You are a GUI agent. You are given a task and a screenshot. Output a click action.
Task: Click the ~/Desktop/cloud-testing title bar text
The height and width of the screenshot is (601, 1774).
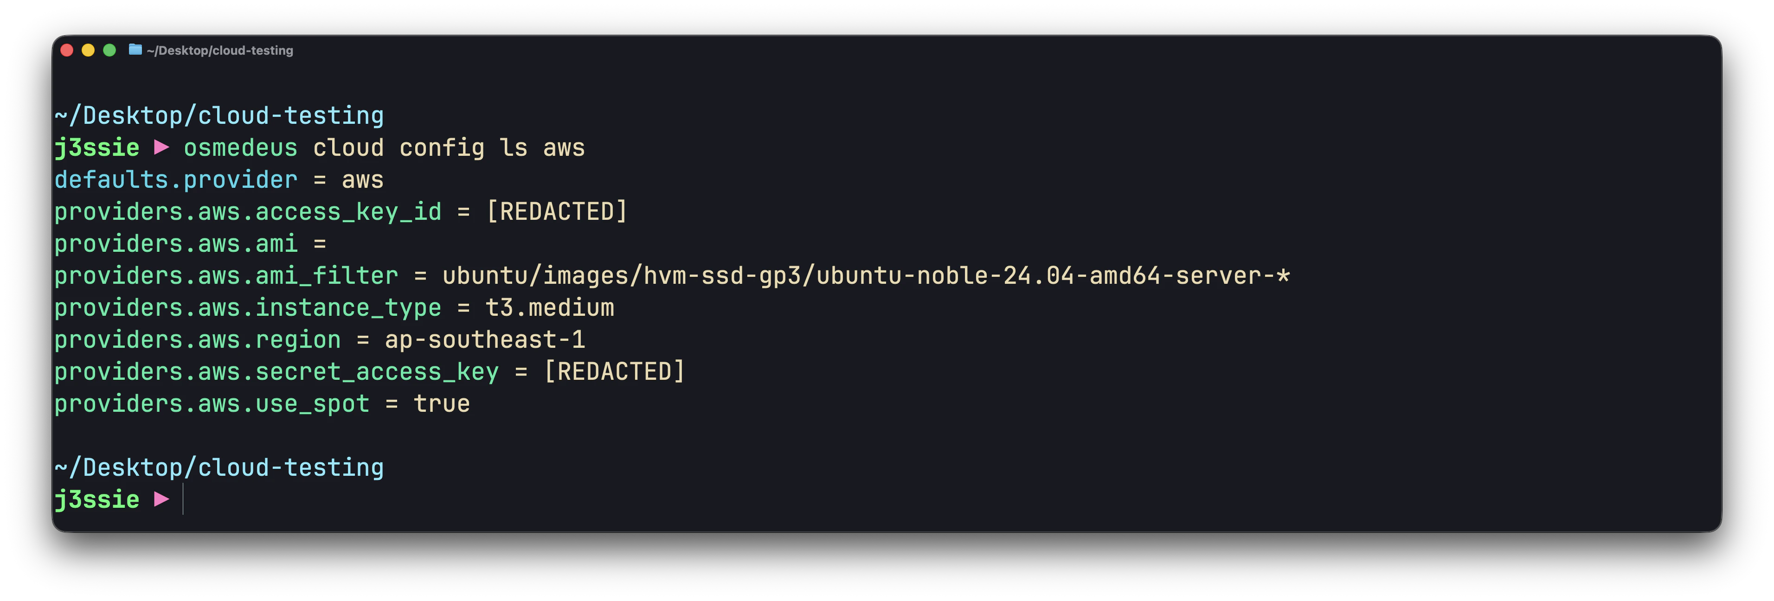[x=220, y=50]
